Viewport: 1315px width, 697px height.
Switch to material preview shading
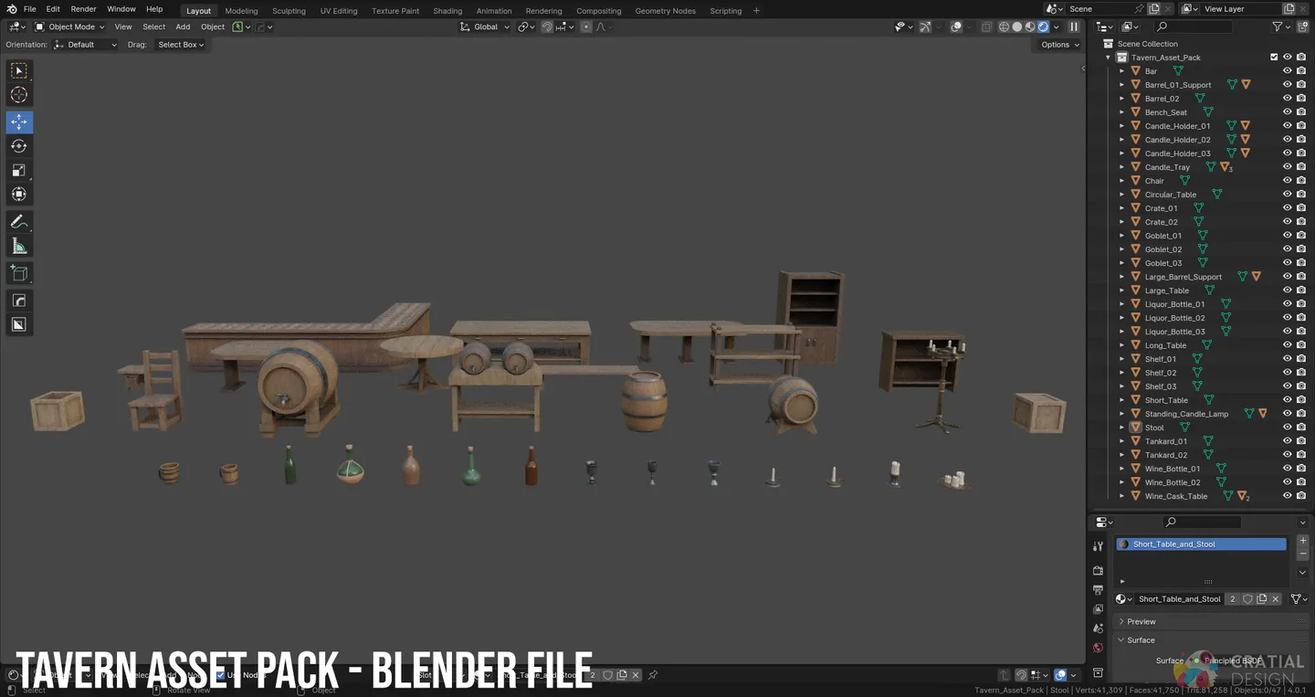(1030, 26)
